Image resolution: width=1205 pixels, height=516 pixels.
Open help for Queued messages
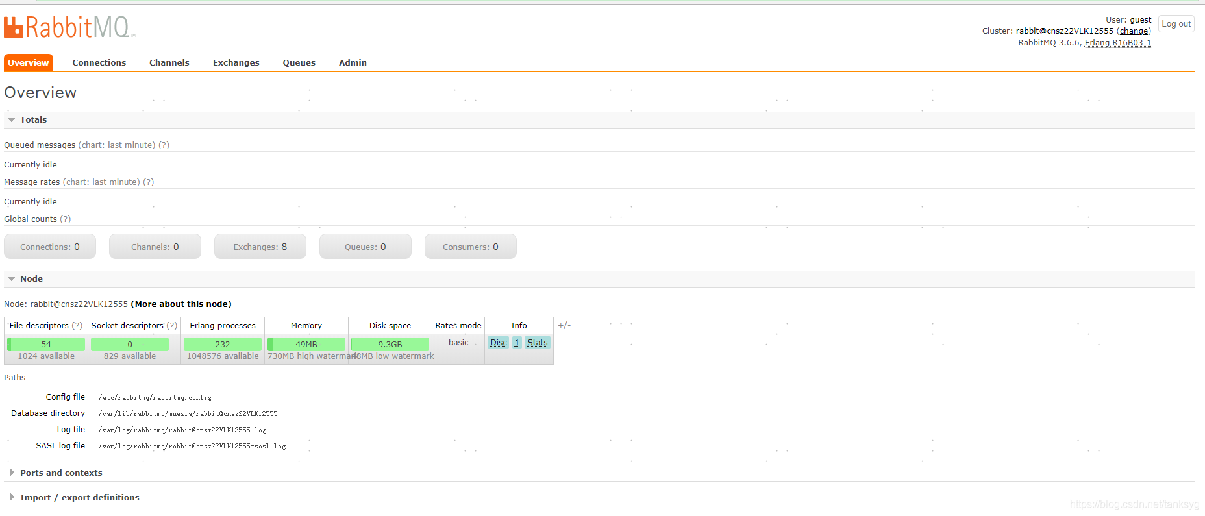(x=164, y=145)
